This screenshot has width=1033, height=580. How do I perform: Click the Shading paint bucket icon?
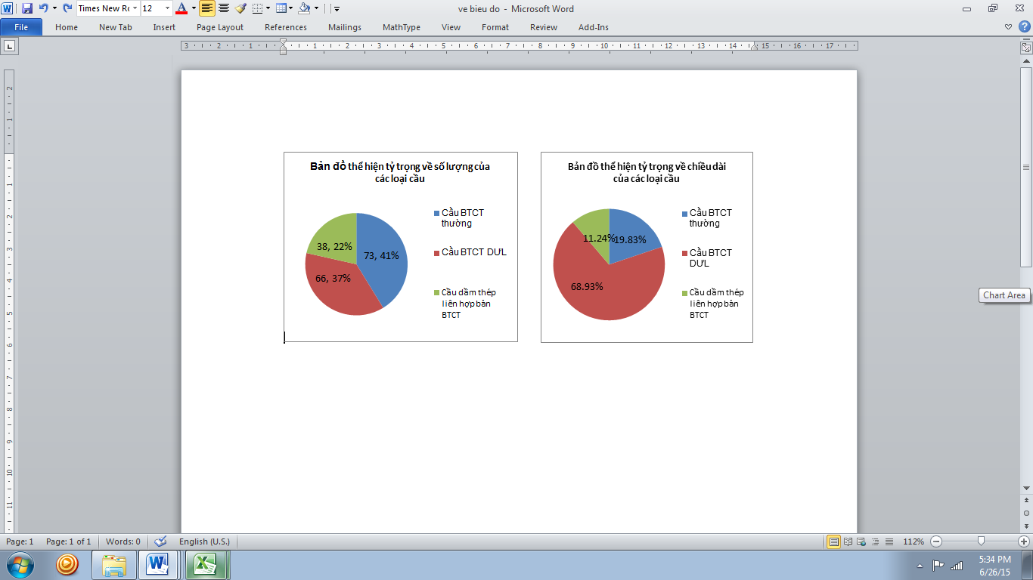tap(304, 8)
